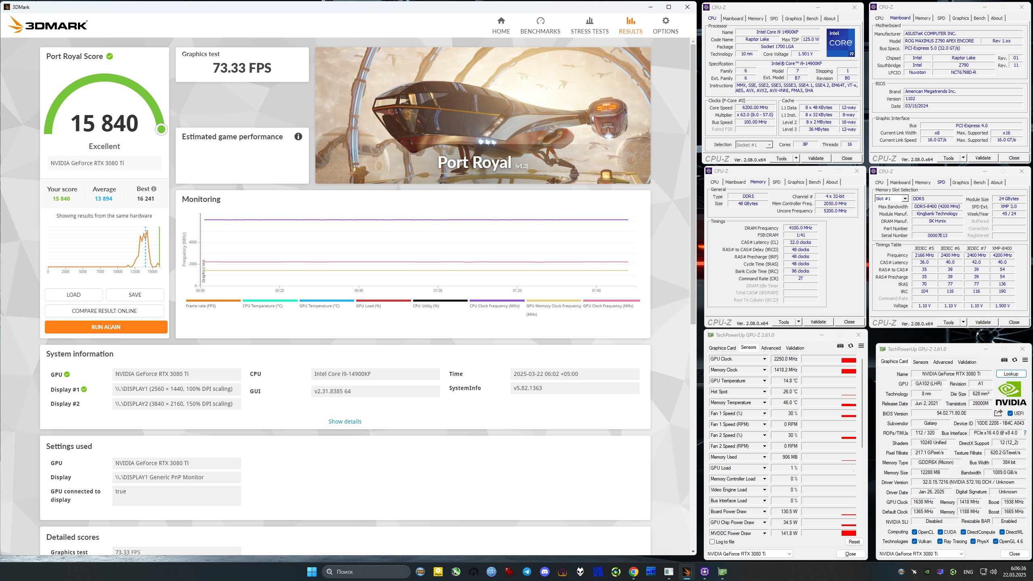Open Tools dropdown arrow in CPU-Z Memory window
This screenshot has height=581, width=1033.
(x=798, y=322)
